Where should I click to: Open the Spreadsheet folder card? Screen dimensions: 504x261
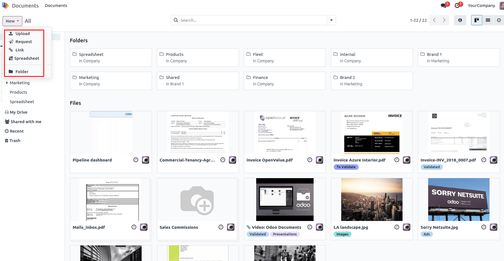(x=111, y=58)
